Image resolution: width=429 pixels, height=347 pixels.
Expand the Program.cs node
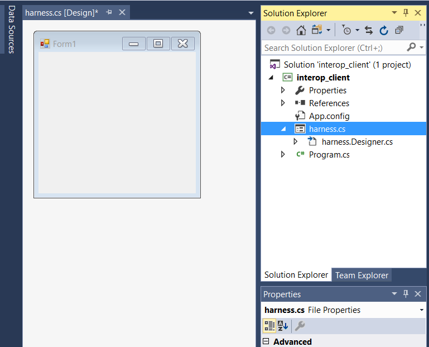[283, 155]
